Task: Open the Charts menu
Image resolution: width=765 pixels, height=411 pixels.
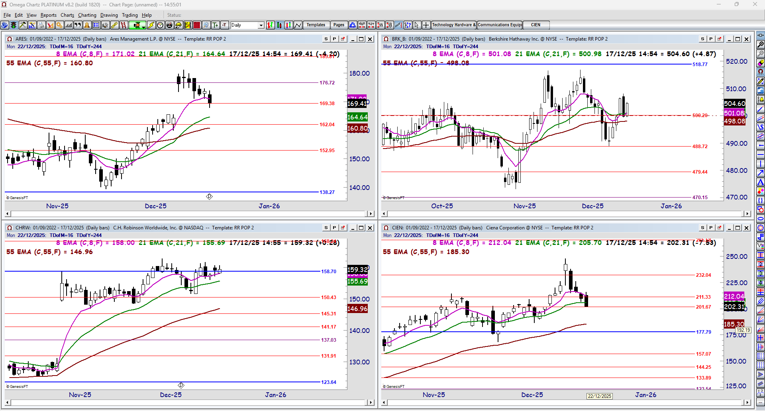Action: click(x=67, y=15)
